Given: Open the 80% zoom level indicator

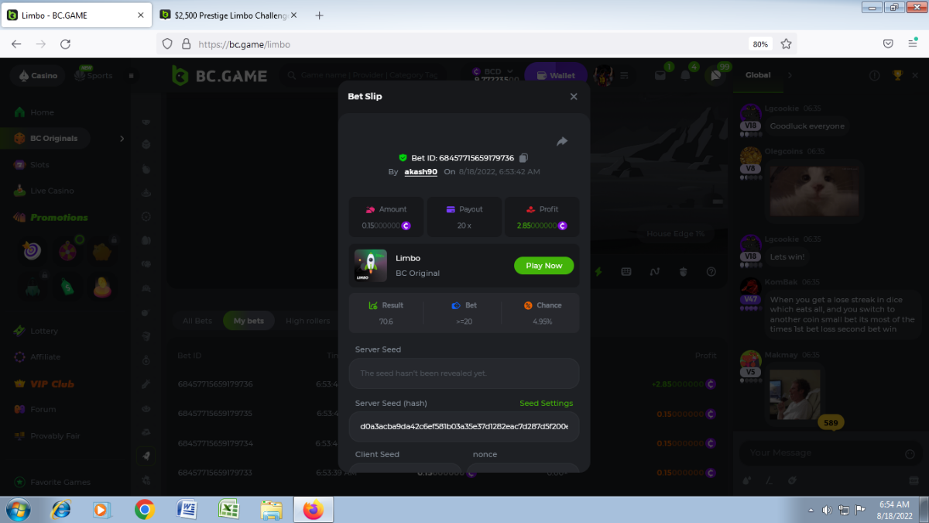Looking at the screenshot, I should (x=759, y=44).
